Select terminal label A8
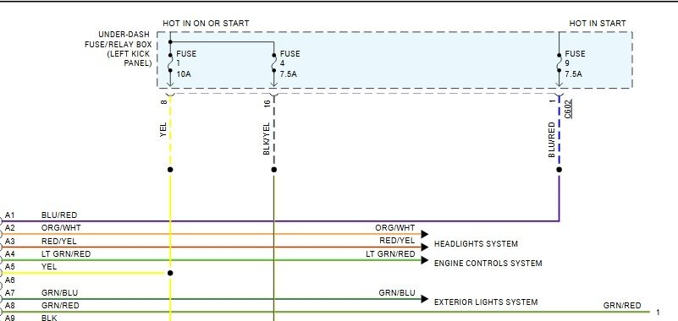The image size is (678, 321). pos(9,306)
